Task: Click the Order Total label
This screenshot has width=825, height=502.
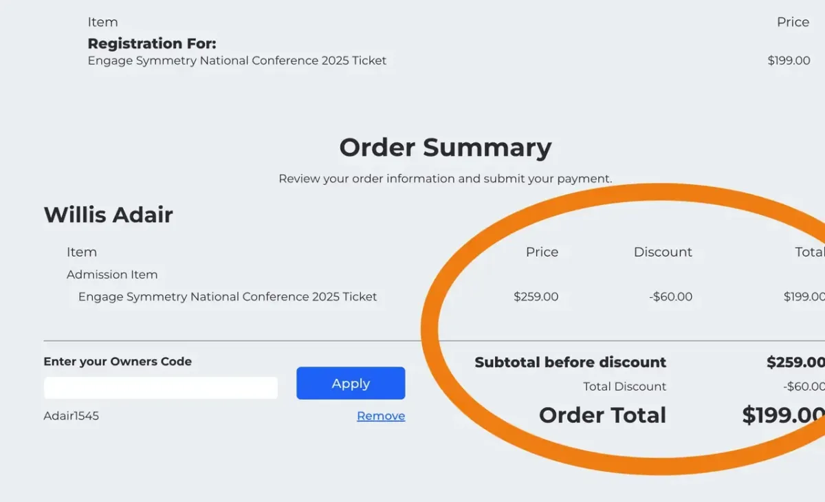Action: point(602,415)
